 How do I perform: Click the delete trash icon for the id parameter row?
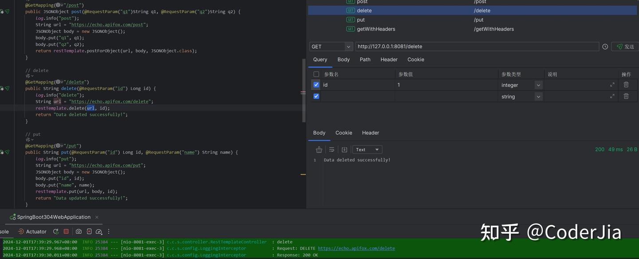[x=626, y=84]
